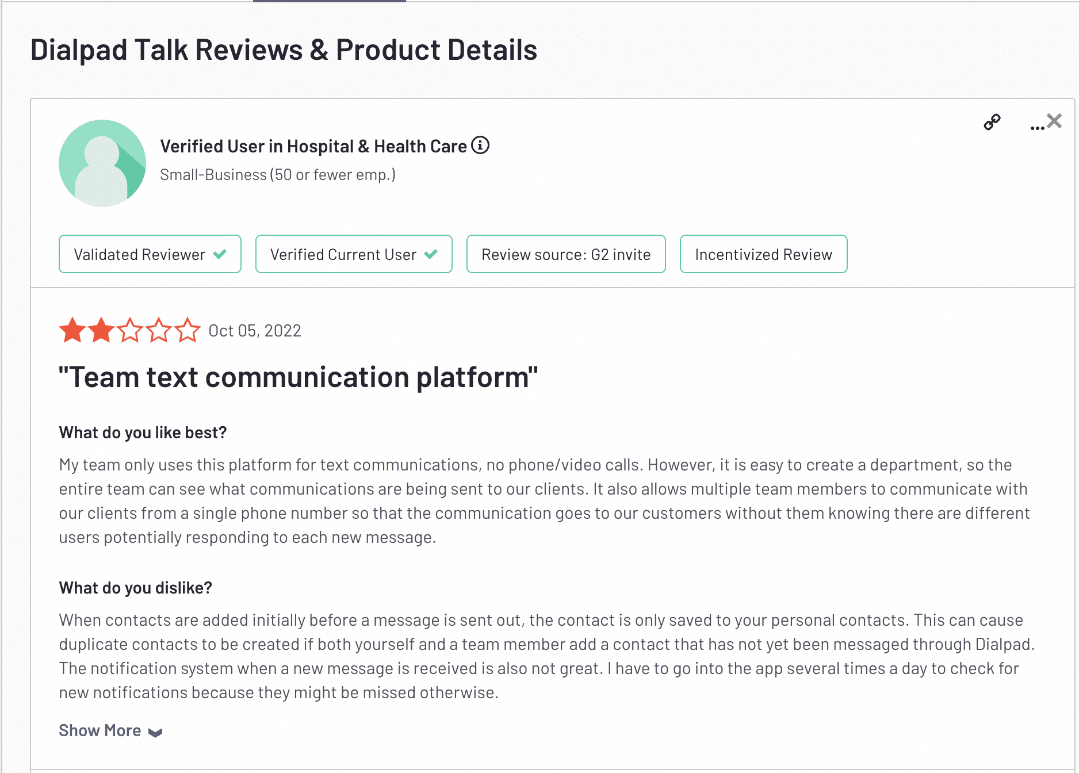The width and height of the screenshot is (1079, 773).
Task: Click the fifth empty rating star
Action: [x=188, y=330]
